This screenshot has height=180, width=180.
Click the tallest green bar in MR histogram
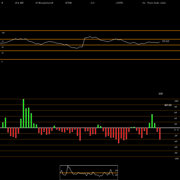point(23,113)
